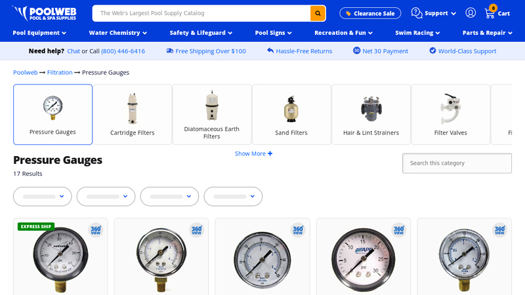
Task: Focus the Search this category field
Action: 457,163
